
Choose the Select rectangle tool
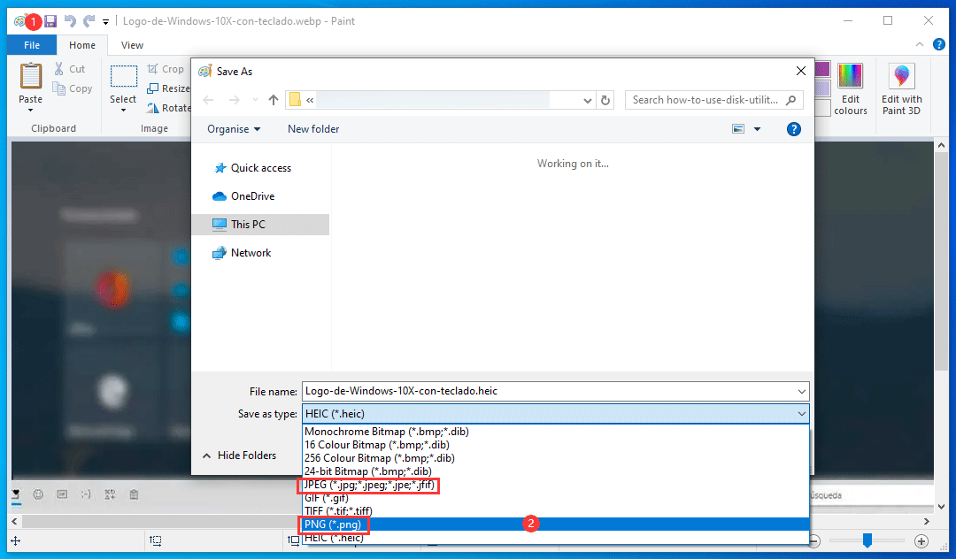pyautogui.click(x=123, y=77)
